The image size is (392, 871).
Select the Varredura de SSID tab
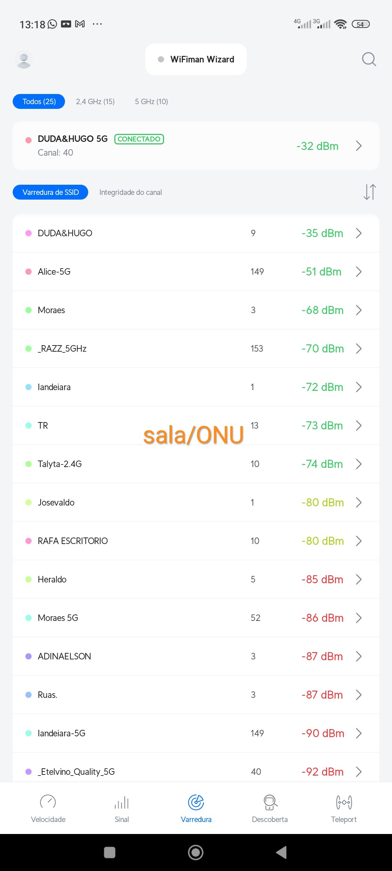click(x=50, y=192)
